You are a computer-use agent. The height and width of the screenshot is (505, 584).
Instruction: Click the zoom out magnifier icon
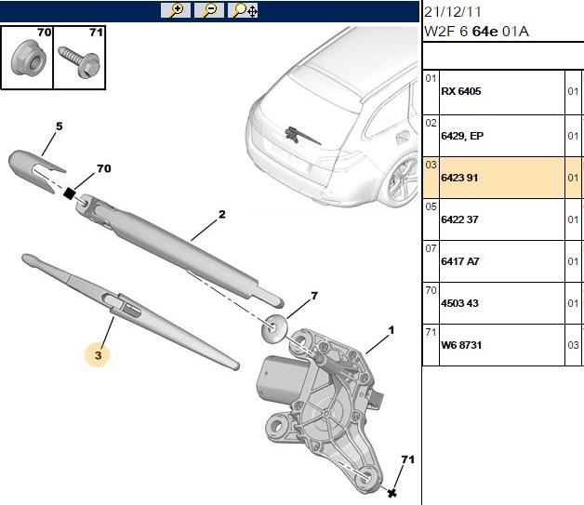[209, 10]
